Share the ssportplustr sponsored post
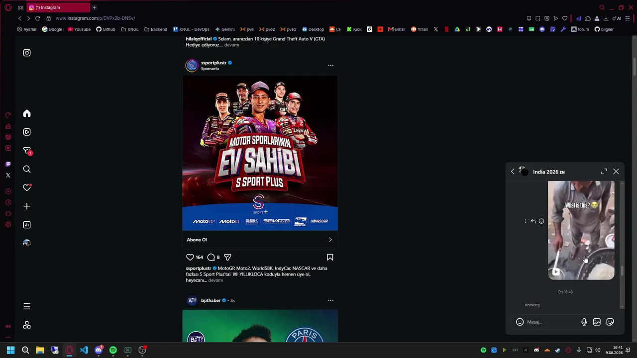This screenshot has height=358, width=637. [227, 257]
